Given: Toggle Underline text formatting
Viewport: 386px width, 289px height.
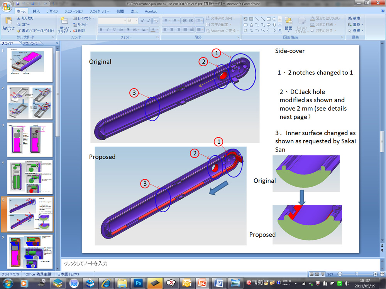Looking at the screenshot, I should (x=114, y=30).
